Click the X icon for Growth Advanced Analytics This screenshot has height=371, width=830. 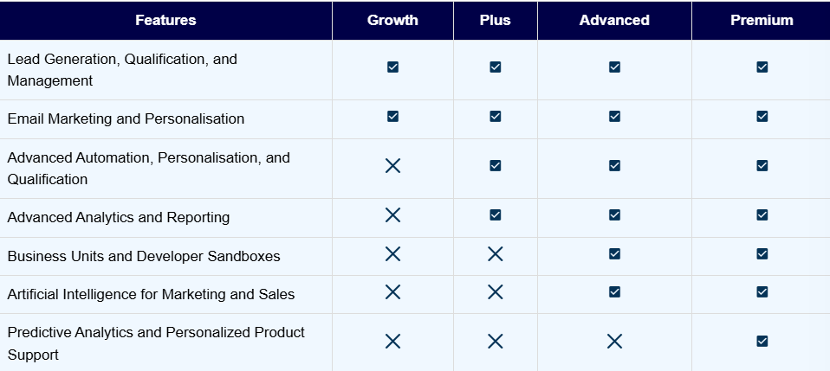pyautogui.click(x=392, y=214)
